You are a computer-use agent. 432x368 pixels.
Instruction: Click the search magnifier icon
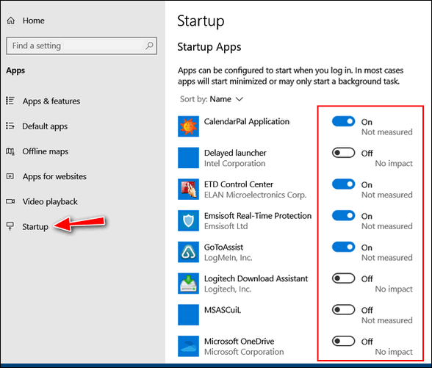coord(149,46)
